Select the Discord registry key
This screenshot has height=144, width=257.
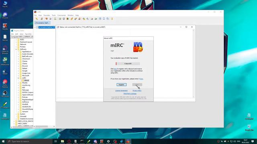[x=25, y=66]
